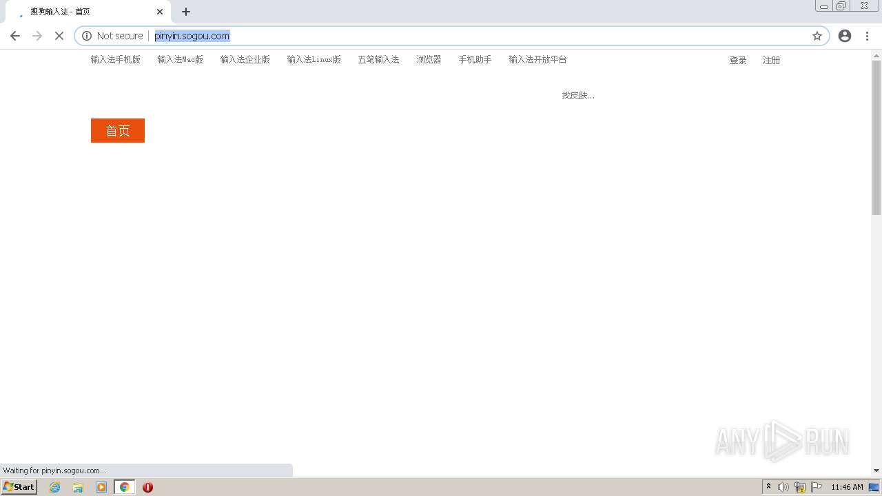Open the Action Center flag icon
This screenshot has height=496, width=882.
(817, 487)
